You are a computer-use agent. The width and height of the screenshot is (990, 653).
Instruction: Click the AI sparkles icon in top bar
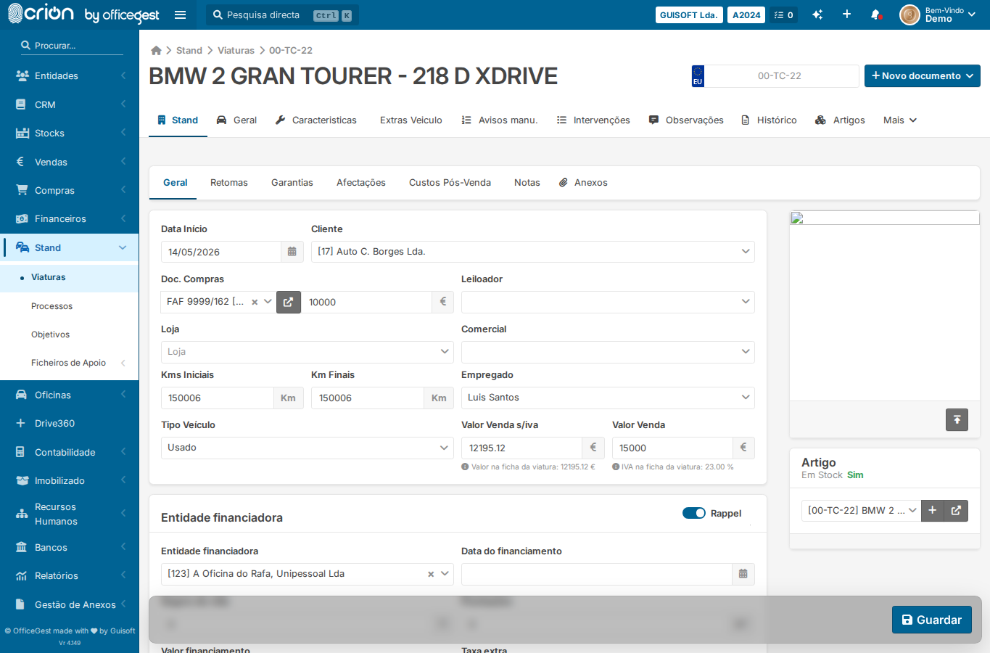817,15
